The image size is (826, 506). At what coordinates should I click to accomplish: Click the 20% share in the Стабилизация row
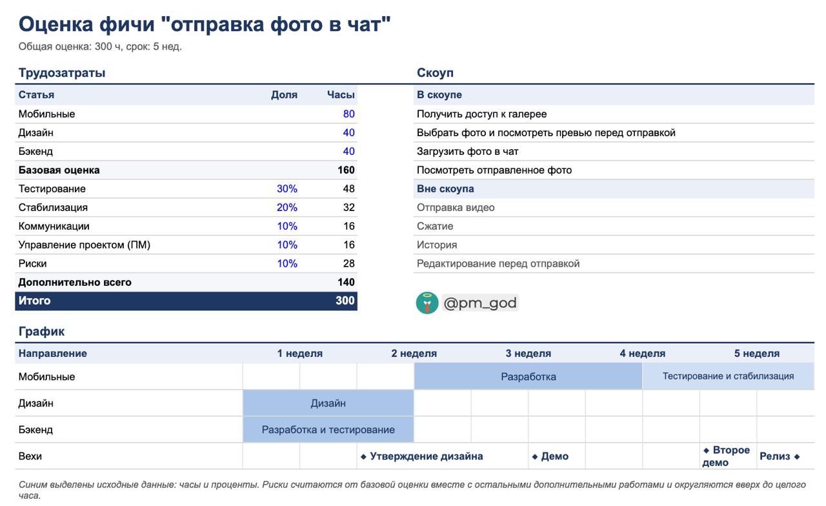click(287, 208)
